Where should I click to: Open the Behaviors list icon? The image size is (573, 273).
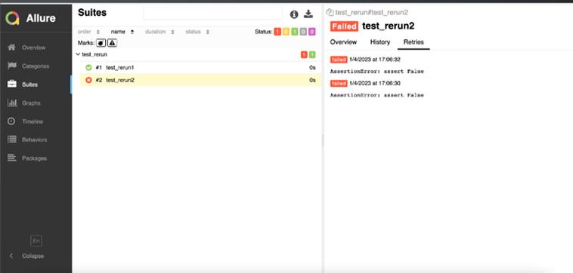(x=11, y=140)
